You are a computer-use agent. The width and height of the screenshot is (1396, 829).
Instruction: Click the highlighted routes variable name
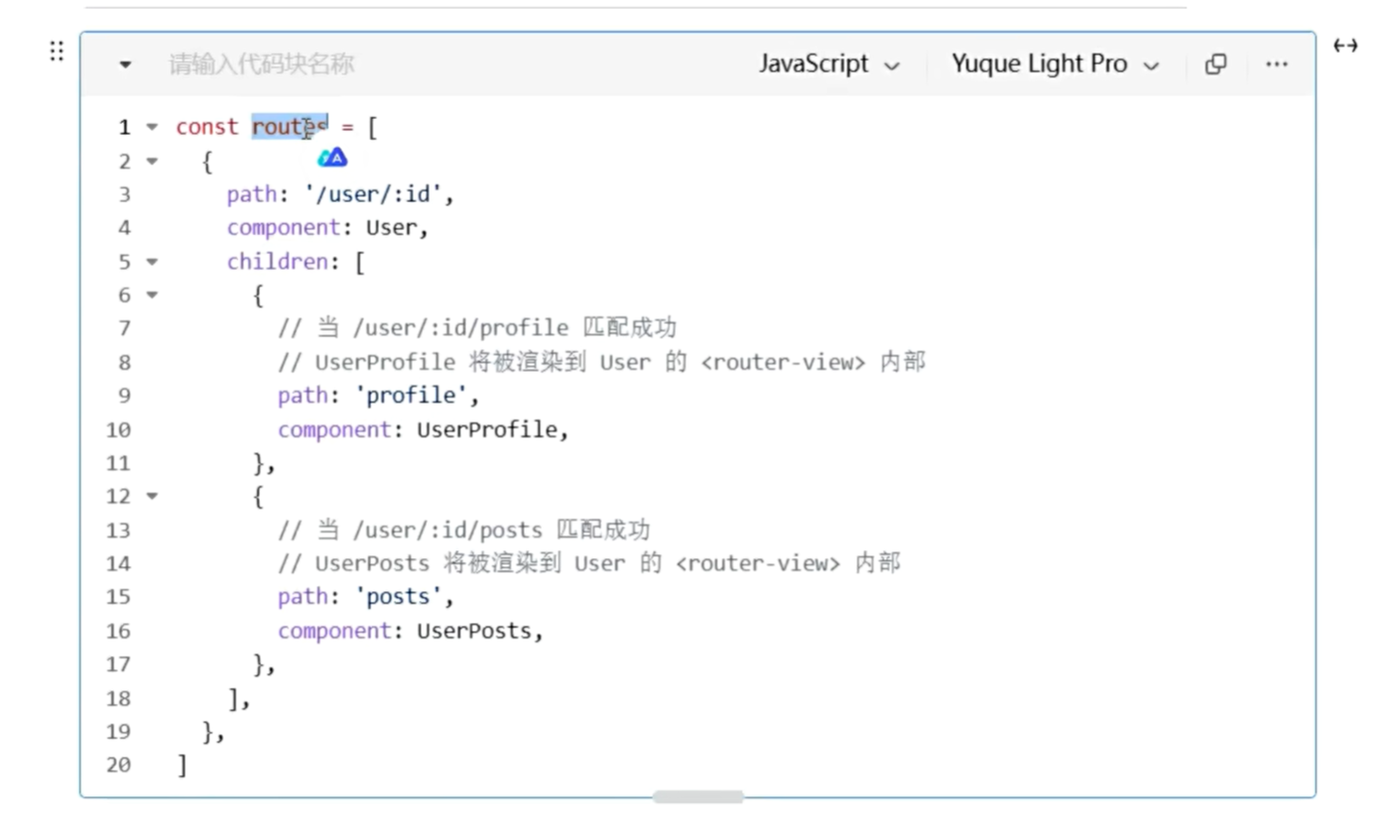pos(290,127)
